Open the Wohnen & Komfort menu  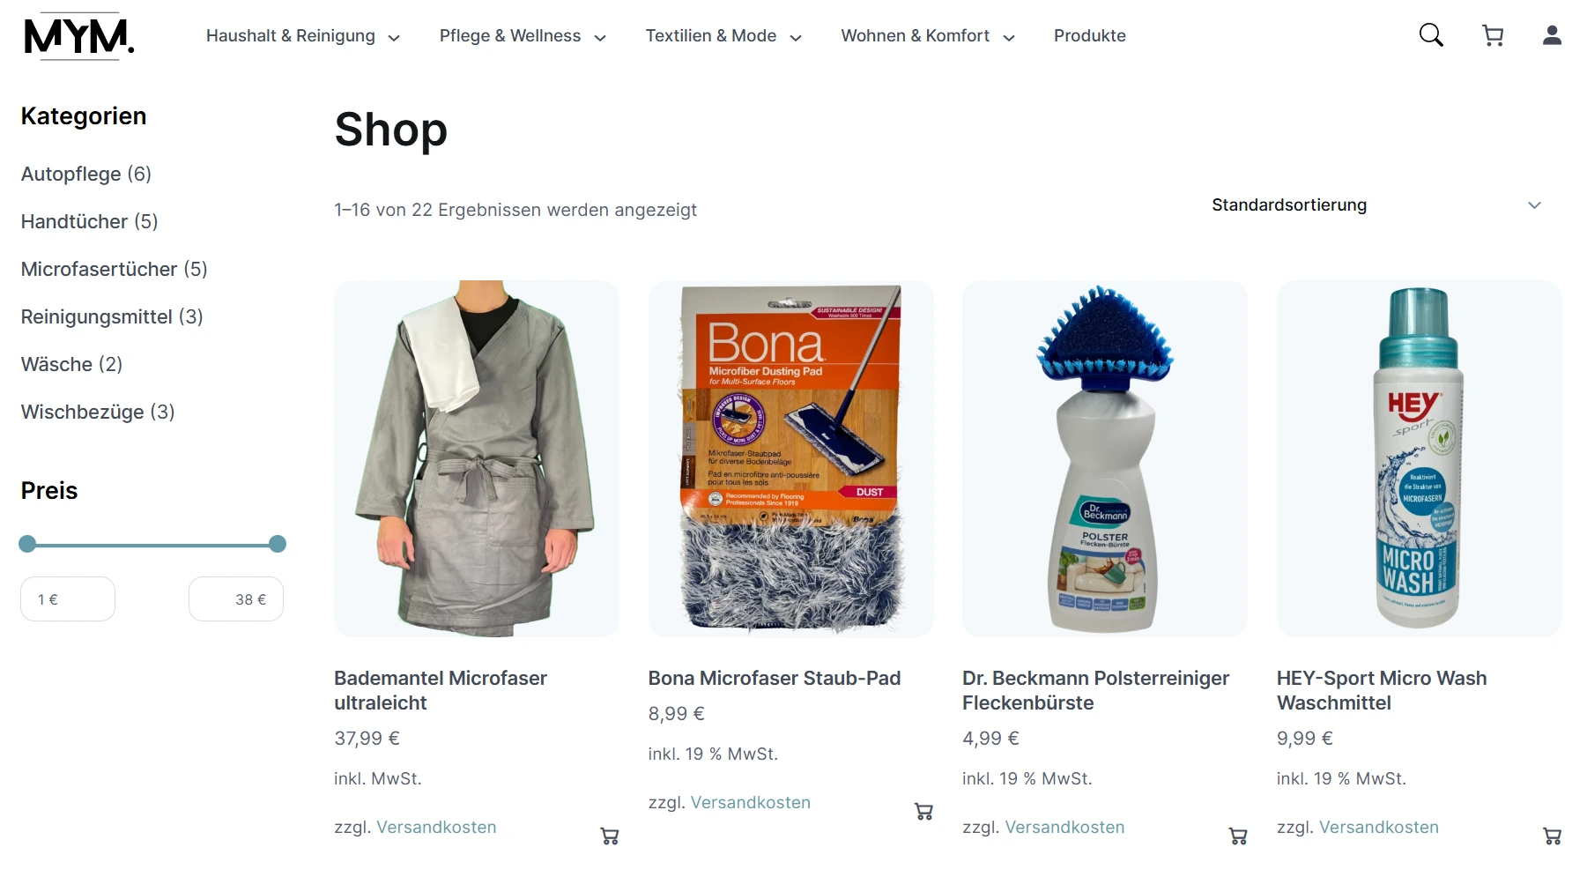(928, 36)
